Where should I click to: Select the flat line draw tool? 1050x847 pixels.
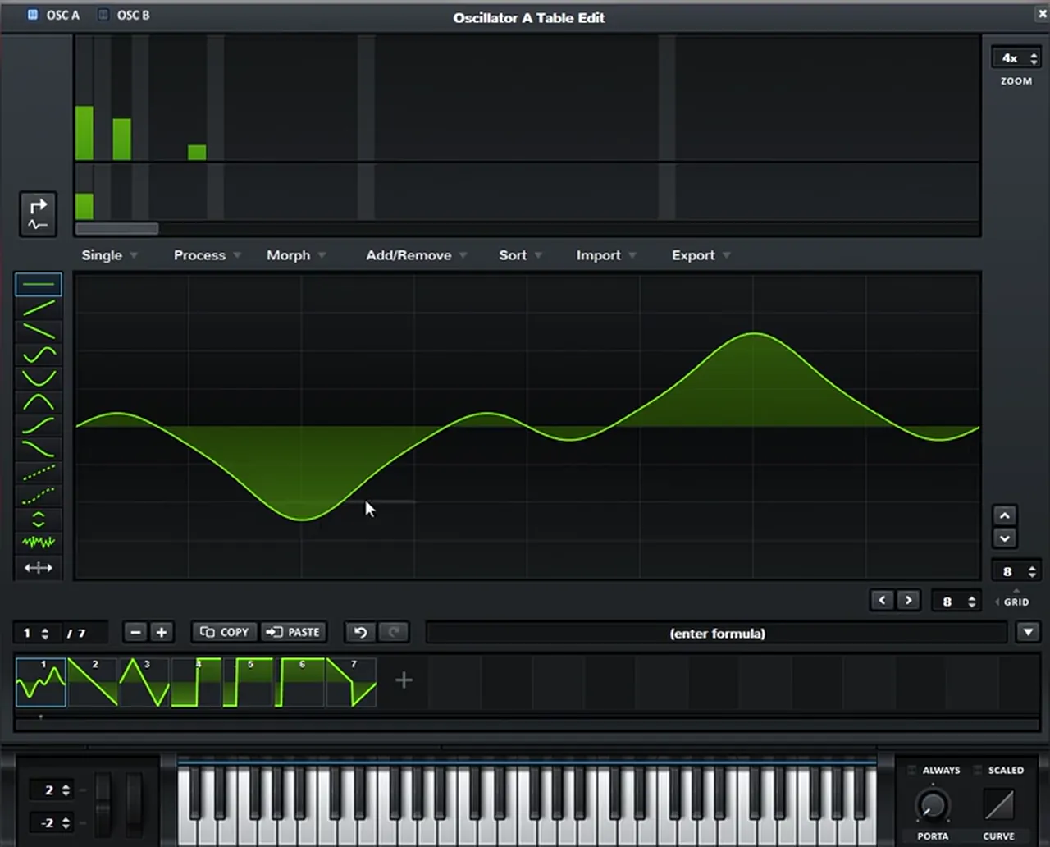(x=39, y=285)
